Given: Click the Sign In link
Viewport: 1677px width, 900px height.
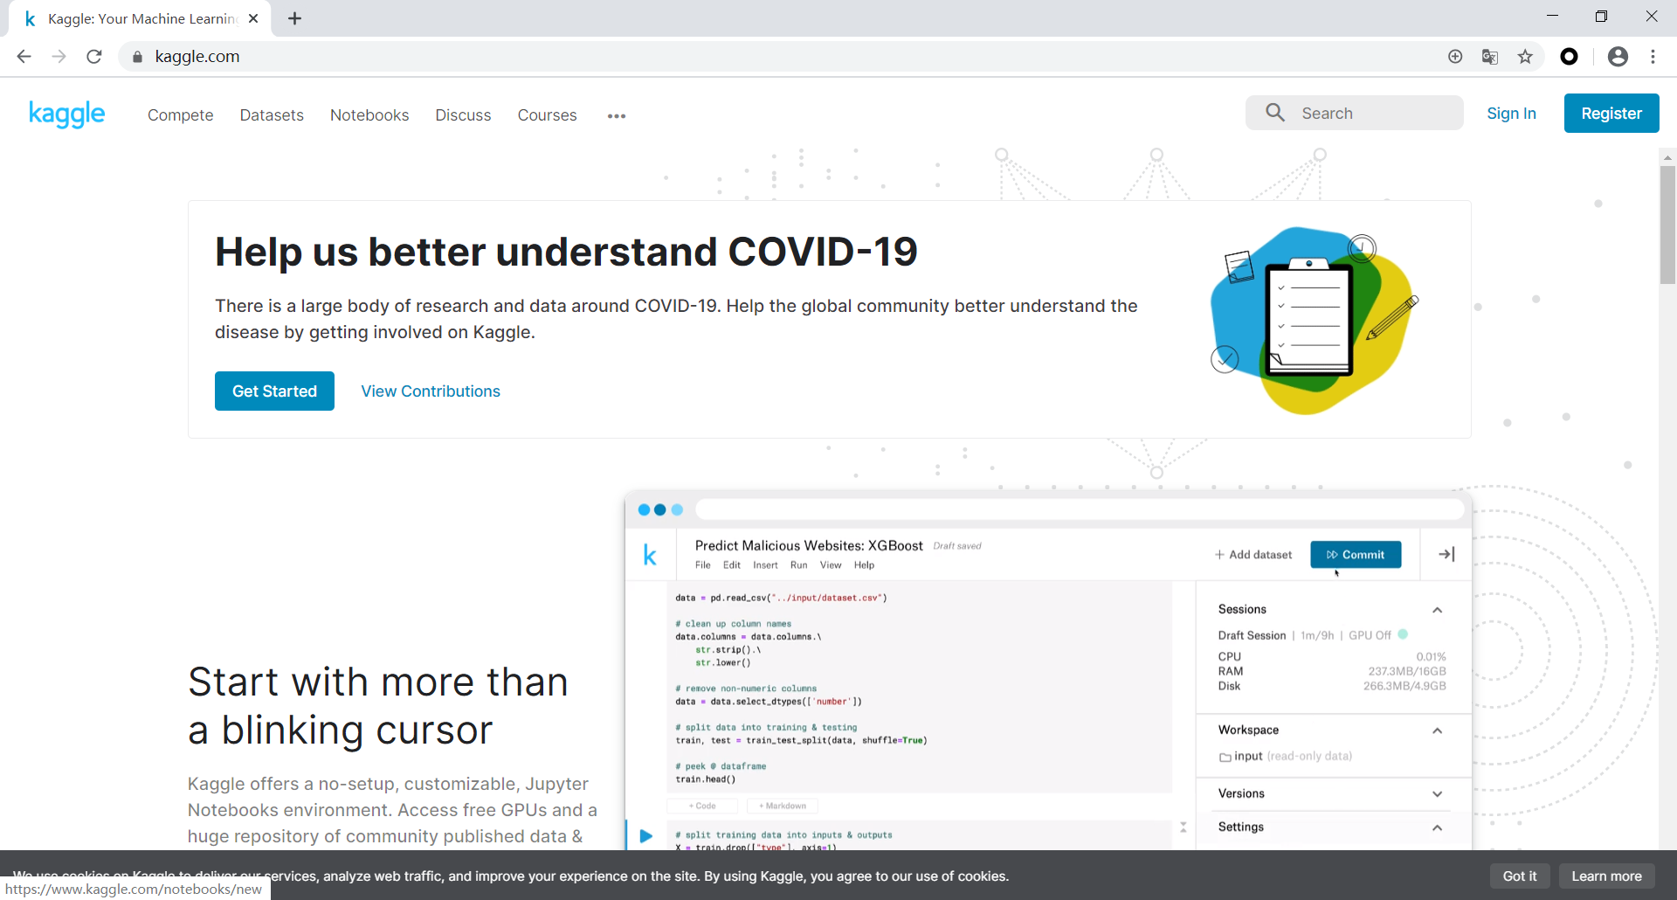Looking at the screenshot, I should pyautogui.click(x=1511, y=114).
